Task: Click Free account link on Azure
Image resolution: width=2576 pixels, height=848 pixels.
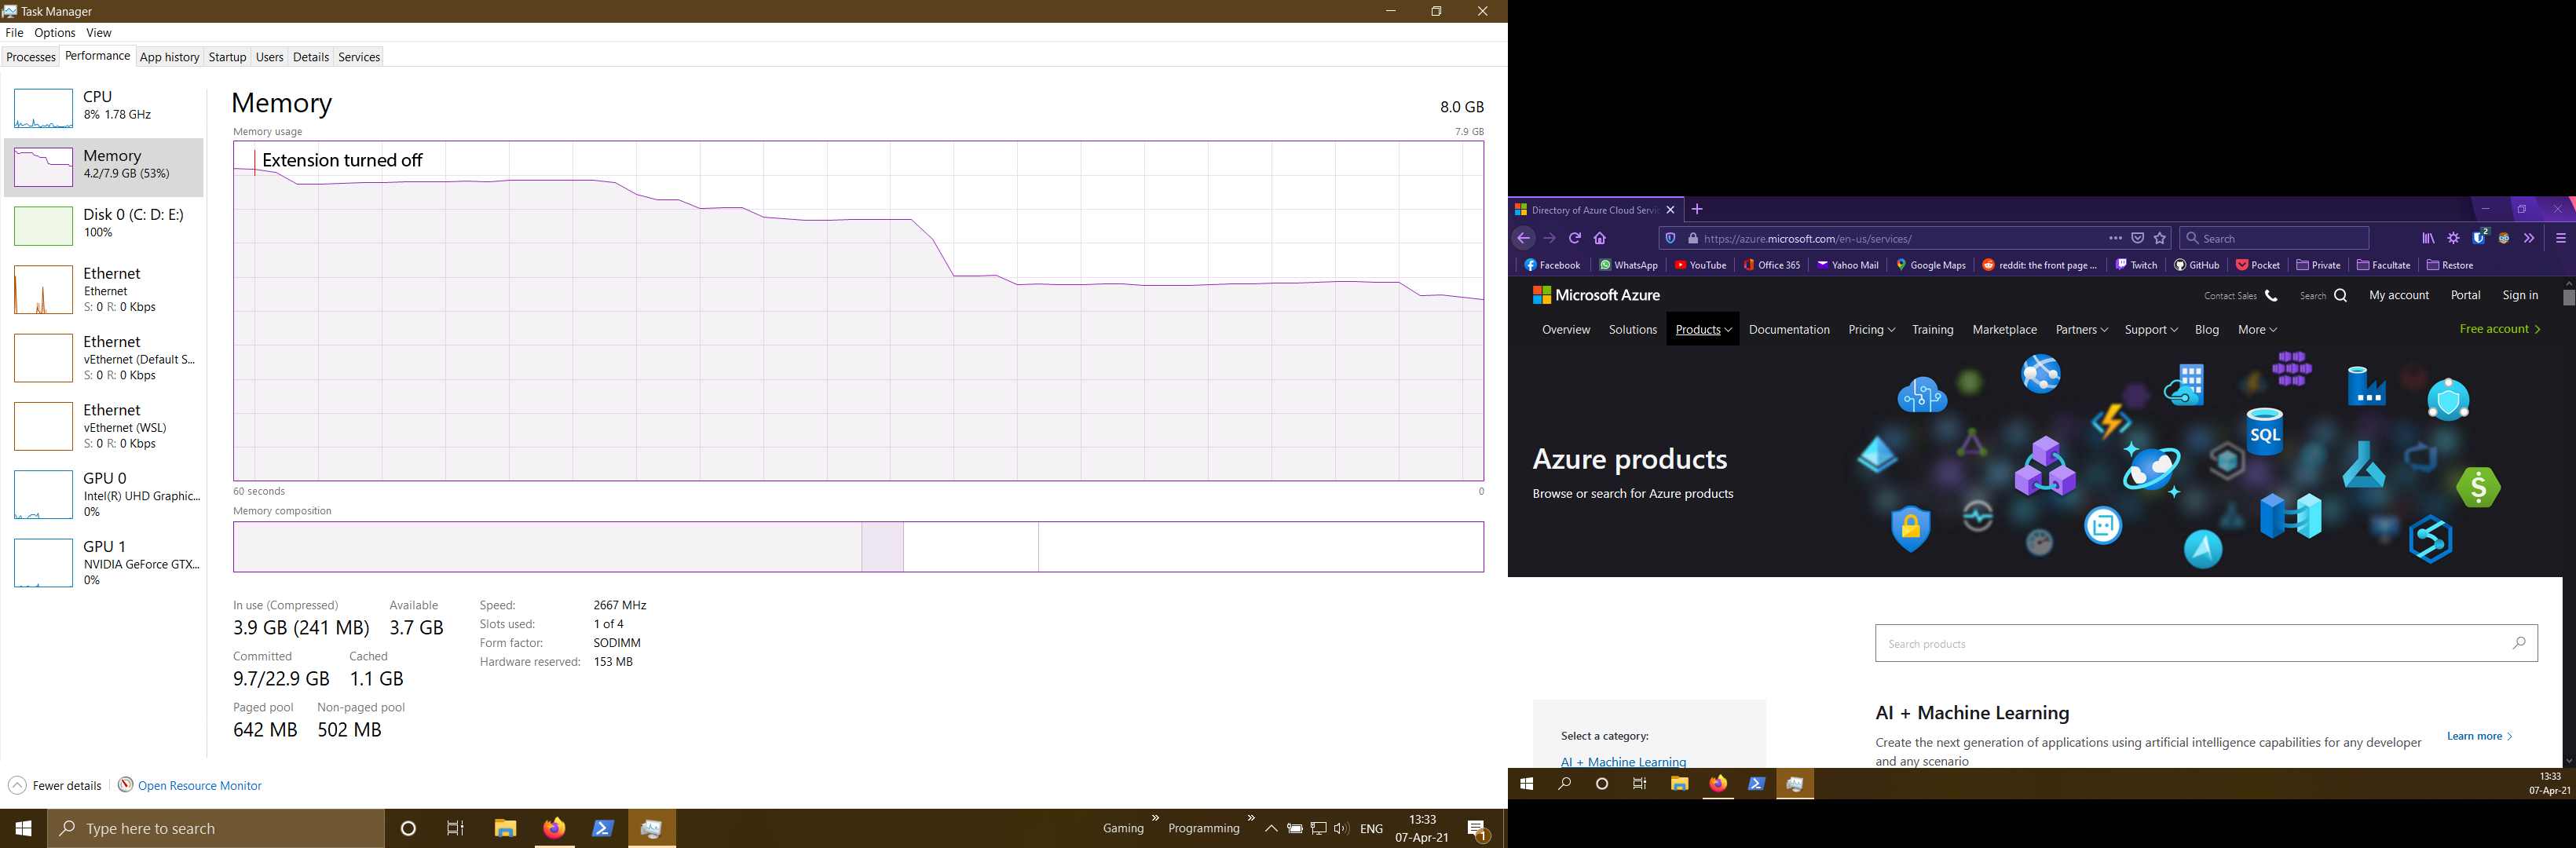Action: [2499, 329]
